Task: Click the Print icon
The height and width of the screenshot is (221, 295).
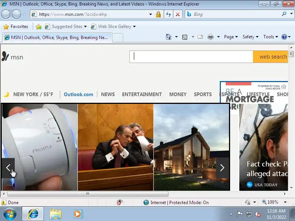Action: (210, 37)
